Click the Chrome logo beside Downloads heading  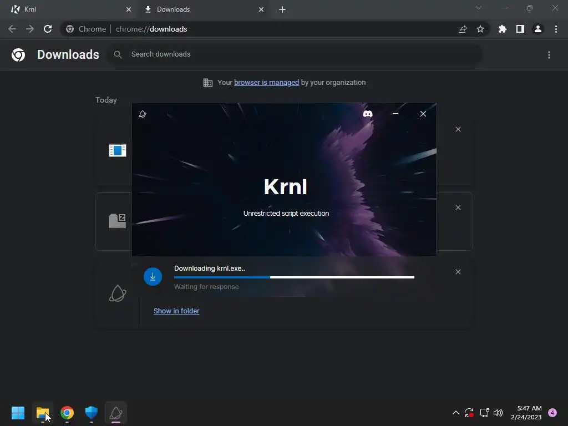point(18,55)
